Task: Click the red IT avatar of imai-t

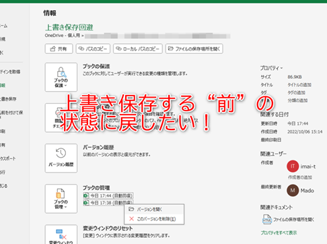Action: point(293,166)
